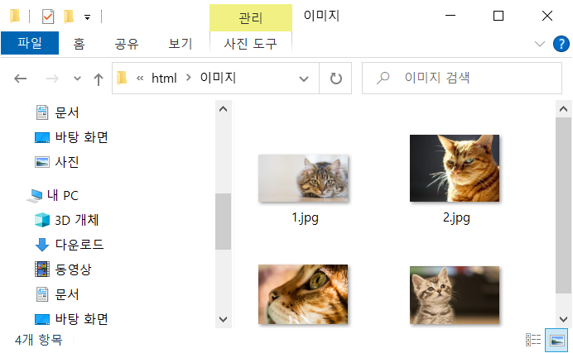The image size is (573, 353).
Task: Open 다운로드 in the navigation pane
Action: pos(70,245)
